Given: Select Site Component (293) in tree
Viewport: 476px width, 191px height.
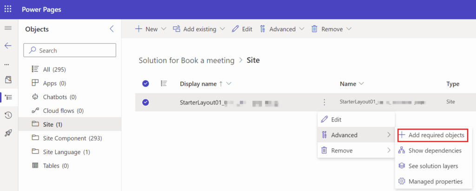Looking at the screenshot, I should [x=67, y=138].
